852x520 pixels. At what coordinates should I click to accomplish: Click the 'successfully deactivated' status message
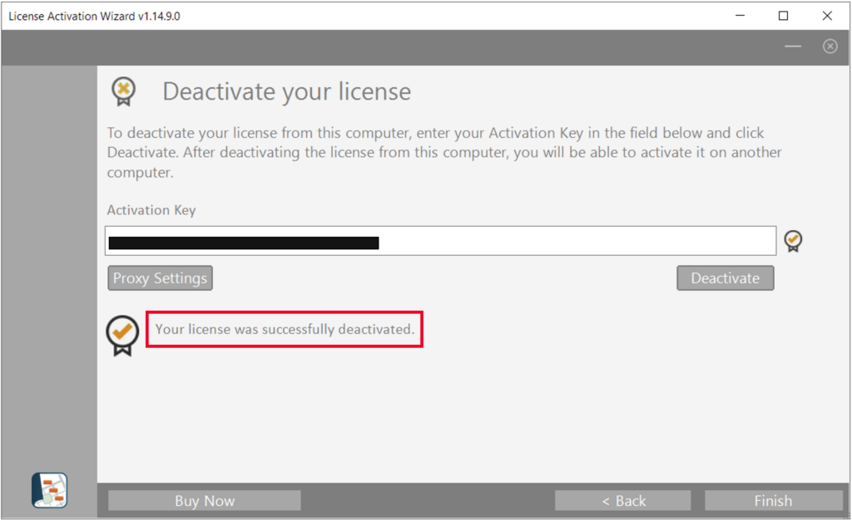click(x=285, y=329)
